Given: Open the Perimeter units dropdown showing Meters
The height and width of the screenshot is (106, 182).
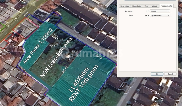Looking at the screenshot, I should (x=160, y=11).
